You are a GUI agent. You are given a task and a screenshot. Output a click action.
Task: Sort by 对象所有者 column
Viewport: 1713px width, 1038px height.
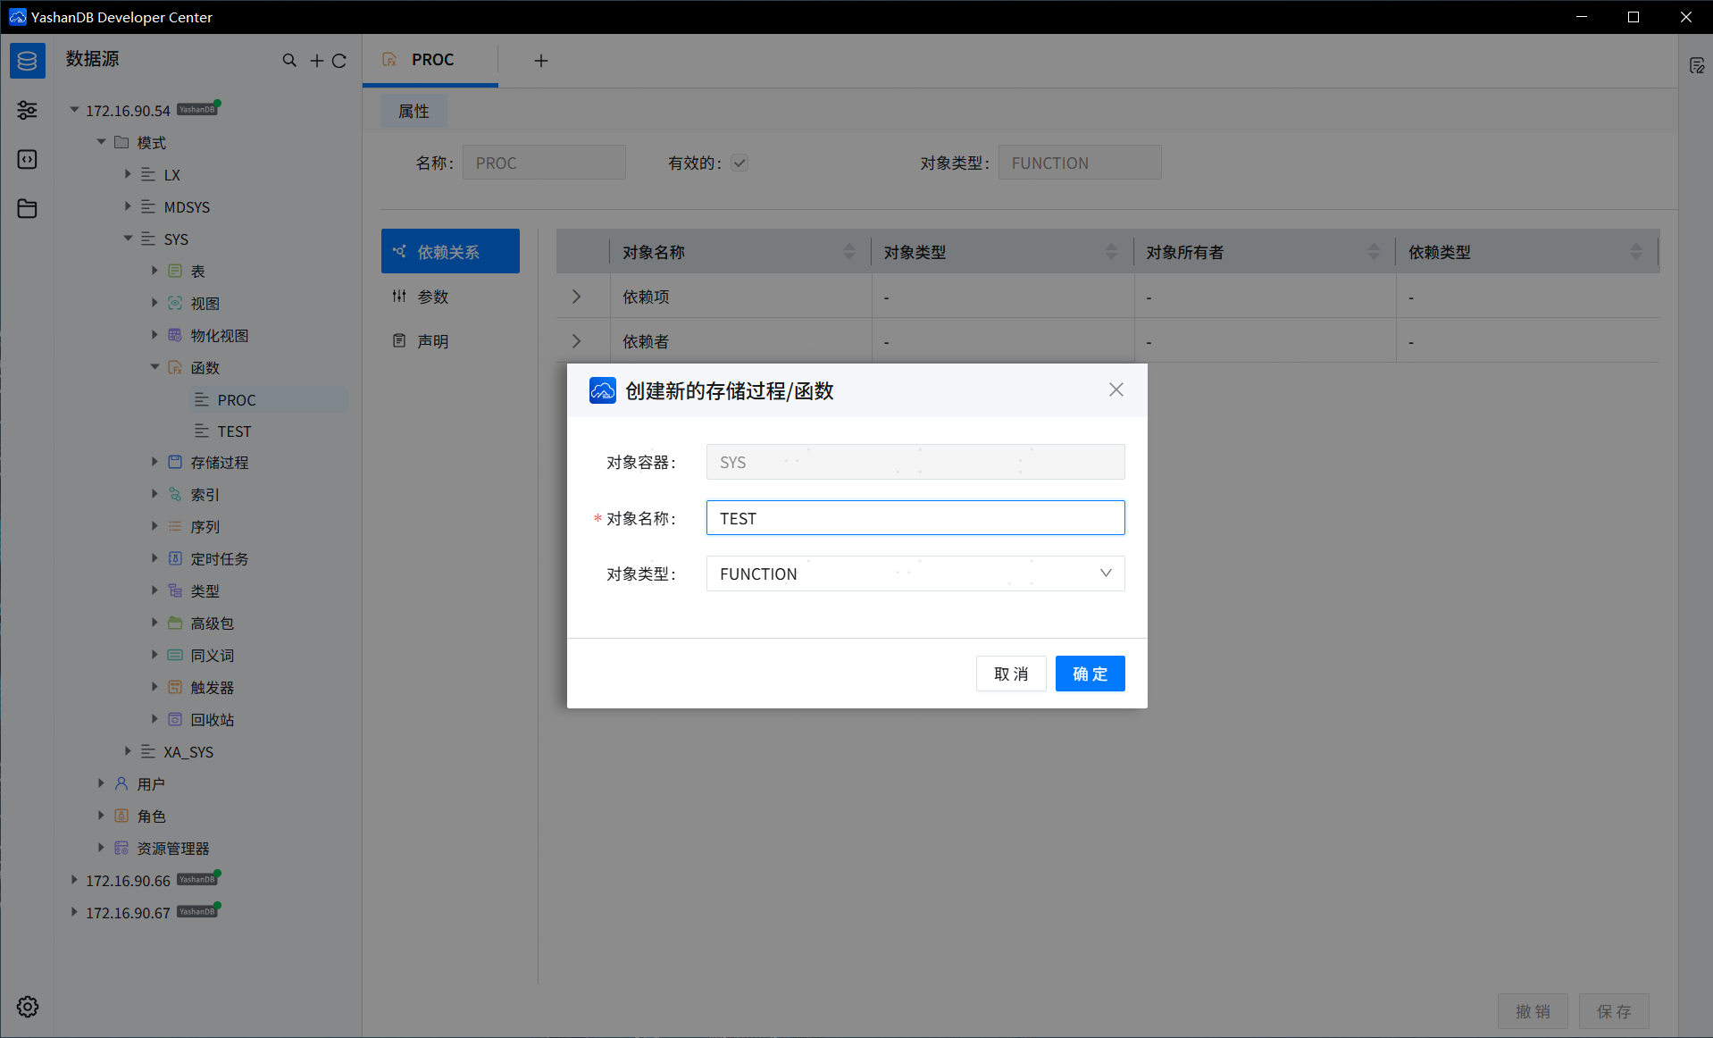click(1375, 252)
